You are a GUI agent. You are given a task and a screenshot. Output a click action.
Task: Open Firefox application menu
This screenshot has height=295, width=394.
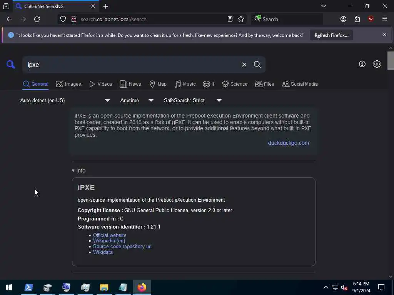point(385,19)
